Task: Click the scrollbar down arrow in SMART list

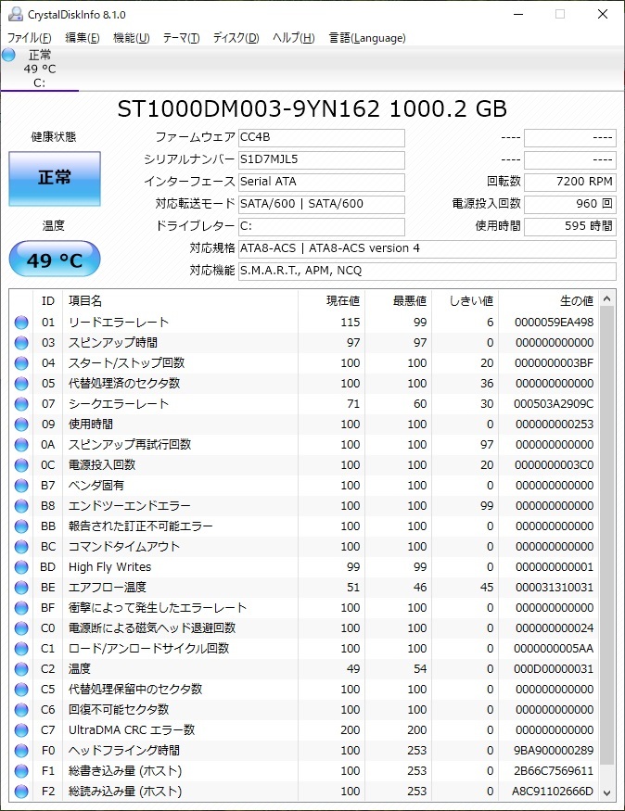Action: 606,792
